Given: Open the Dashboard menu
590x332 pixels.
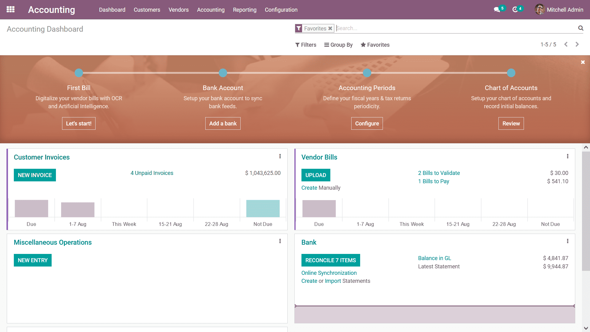Looking at the screenshot, I should tap(112, 10).
